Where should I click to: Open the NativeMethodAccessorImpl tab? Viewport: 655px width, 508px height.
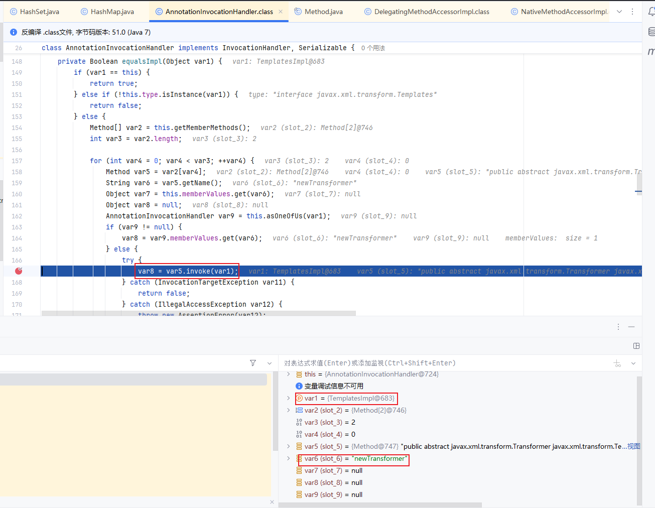(559, 12)
